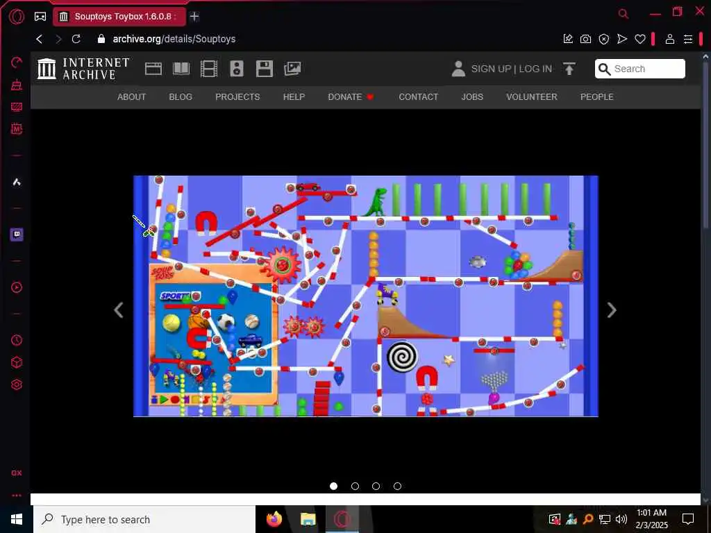Reload the current page
This screenshot has width=711, height=533.
click(76, 39)
